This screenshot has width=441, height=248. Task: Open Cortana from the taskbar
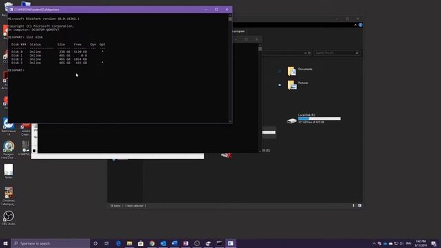pos(95,243)
